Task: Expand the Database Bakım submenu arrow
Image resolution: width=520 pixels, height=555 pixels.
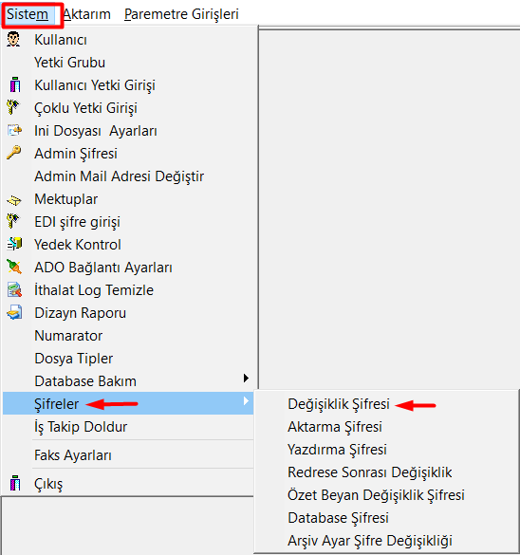Action: [x=246, y=378]
